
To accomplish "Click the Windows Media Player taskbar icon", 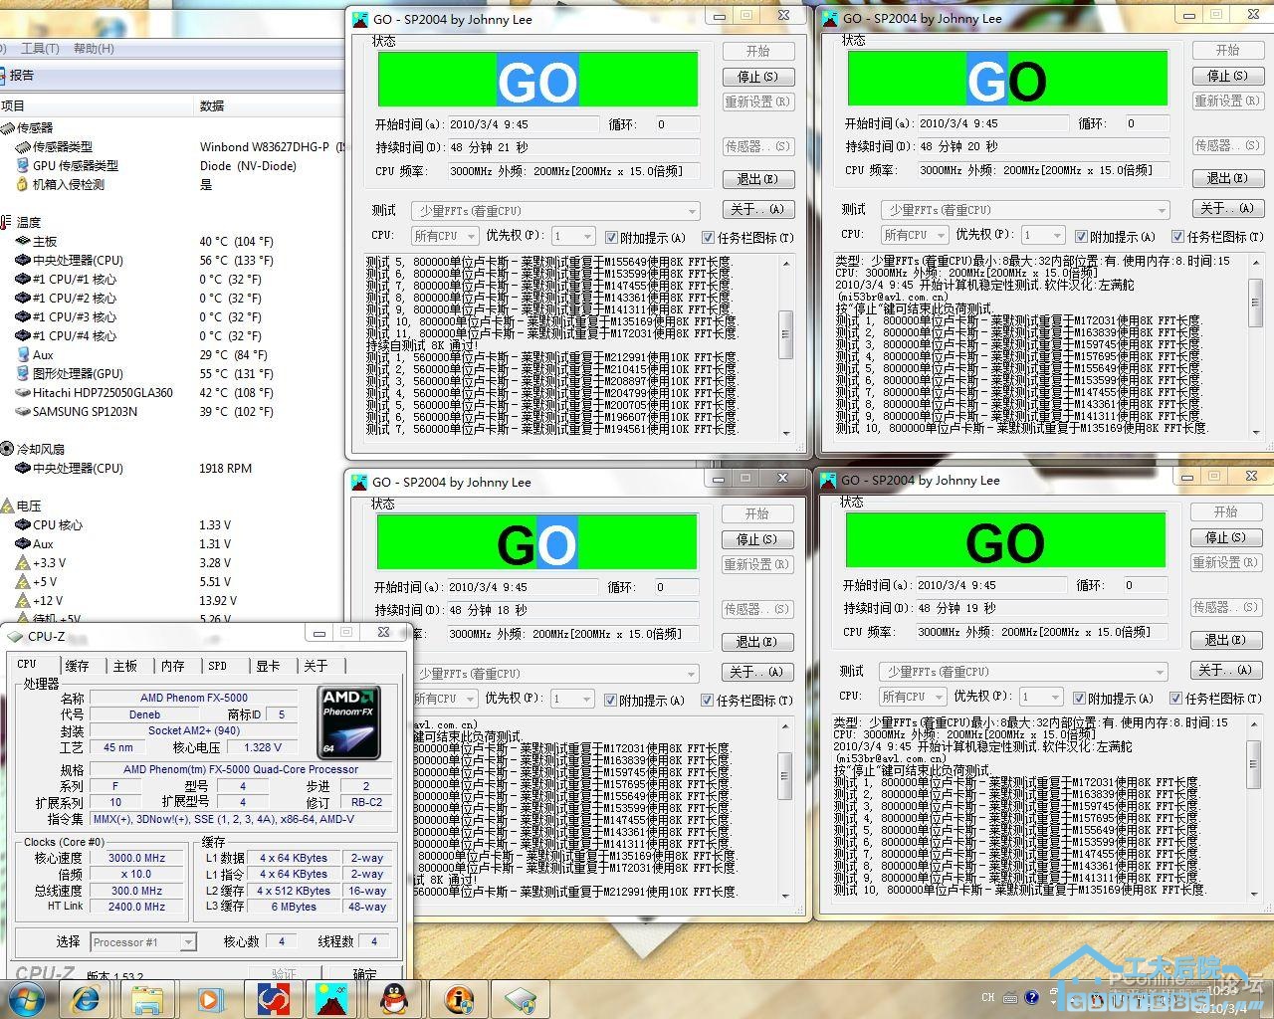I will [x=209, y=999].
